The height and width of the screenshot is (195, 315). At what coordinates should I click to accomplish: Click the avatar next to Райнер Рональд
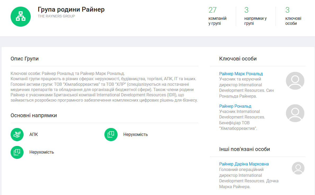point(295,113)
